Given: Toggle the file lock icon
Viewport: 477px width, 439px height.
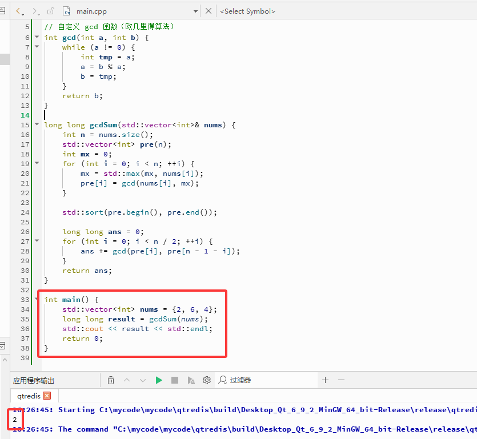Looking at the screenshot, I should click(x=50, y=11).
